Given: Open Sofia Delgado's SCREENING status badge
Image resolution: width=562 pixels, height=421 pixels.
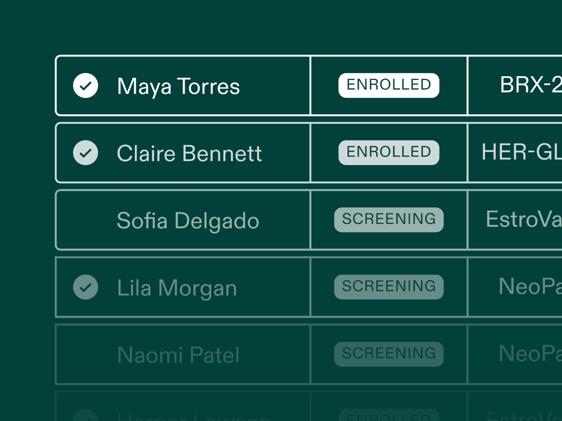Looking at the screenshot, I should [389, 220].
